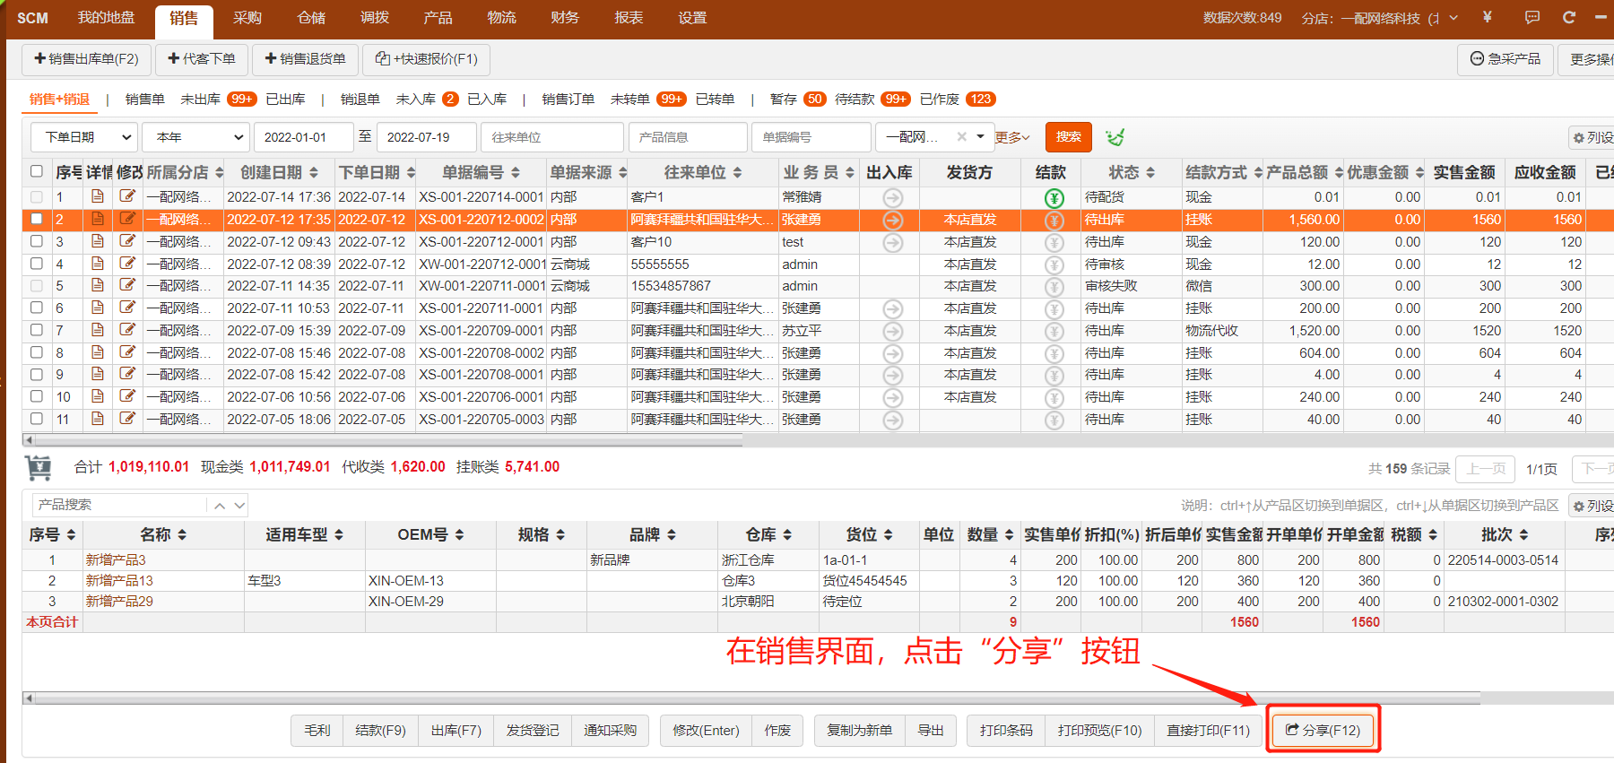Screen dimensions: 1614x763
Task: Toggle the select-all checkbox in order table header
Action: click(x=37, y=171)
